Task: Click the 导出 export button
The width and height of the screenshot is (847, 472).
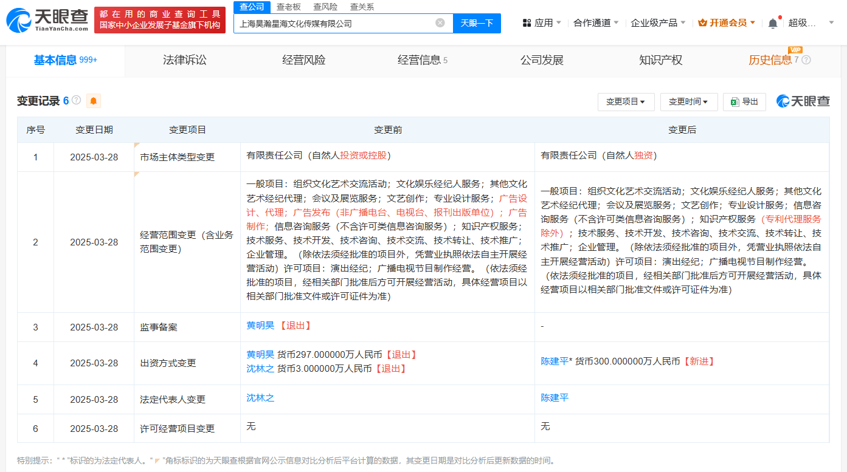Action: pos(744,102)
